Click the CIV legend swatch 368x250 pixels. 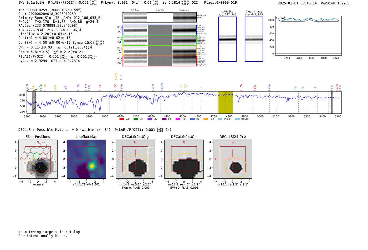[x=150, y=119]
